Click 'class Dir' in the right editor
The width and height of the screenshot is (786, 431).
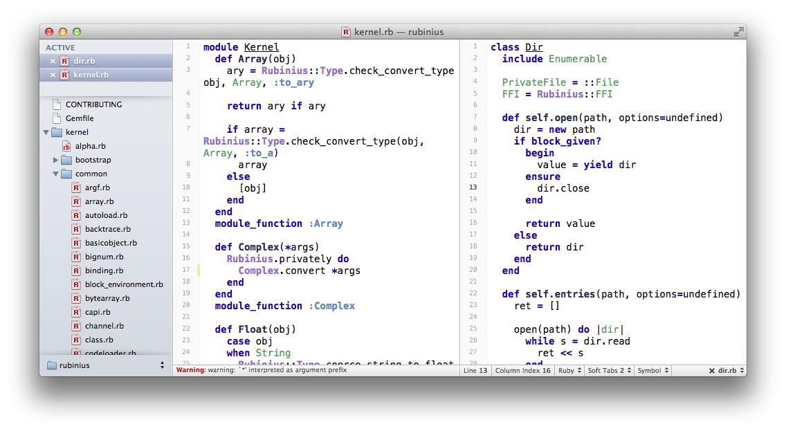tap(517, 47)
